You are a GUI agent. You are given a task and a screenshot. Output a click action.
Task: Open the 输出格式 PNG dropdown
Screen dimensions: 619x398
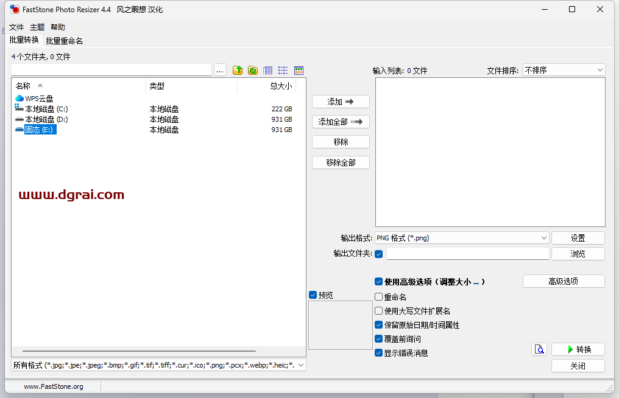[461, 238]
